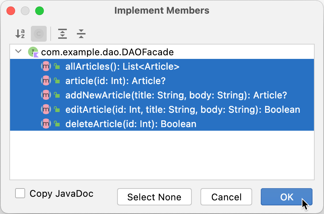Click the method icon beside allArticles
This screenshot has width=324, height=214.
(46, 66)
